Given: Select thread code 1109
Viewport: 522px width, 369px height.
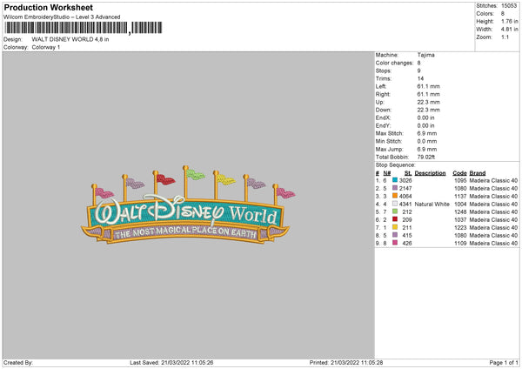Looking at the screenshot, I should tap(460, 243).
